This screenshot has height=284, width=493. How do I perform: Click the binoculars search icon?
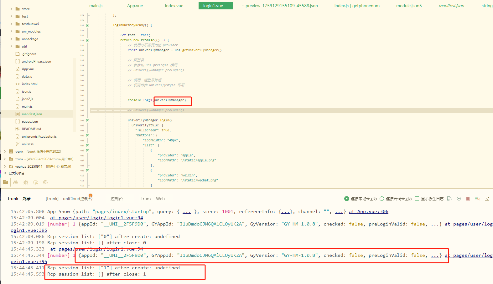coord(16,182)
